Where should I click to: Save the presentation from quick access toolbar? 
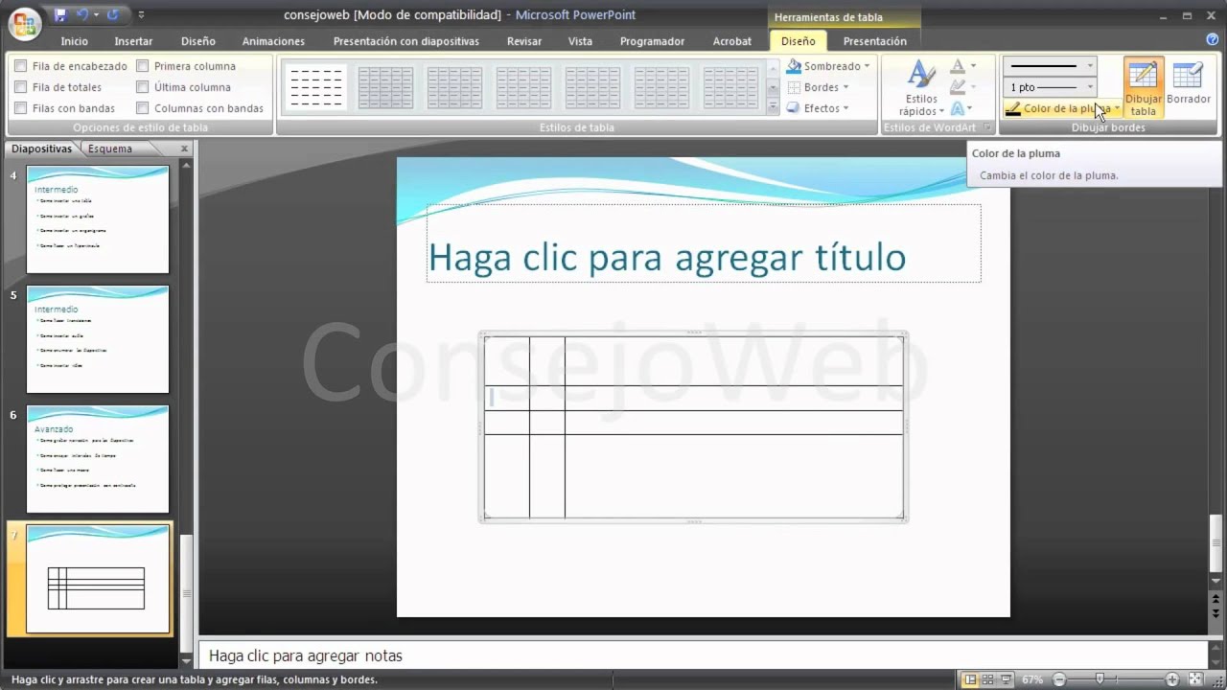point(61,15)
